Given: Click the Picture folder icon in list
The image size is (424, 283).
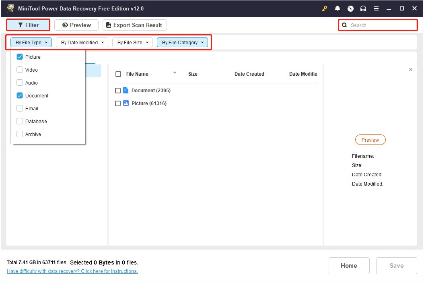Looking at the screenshot, I should [126, 103].
